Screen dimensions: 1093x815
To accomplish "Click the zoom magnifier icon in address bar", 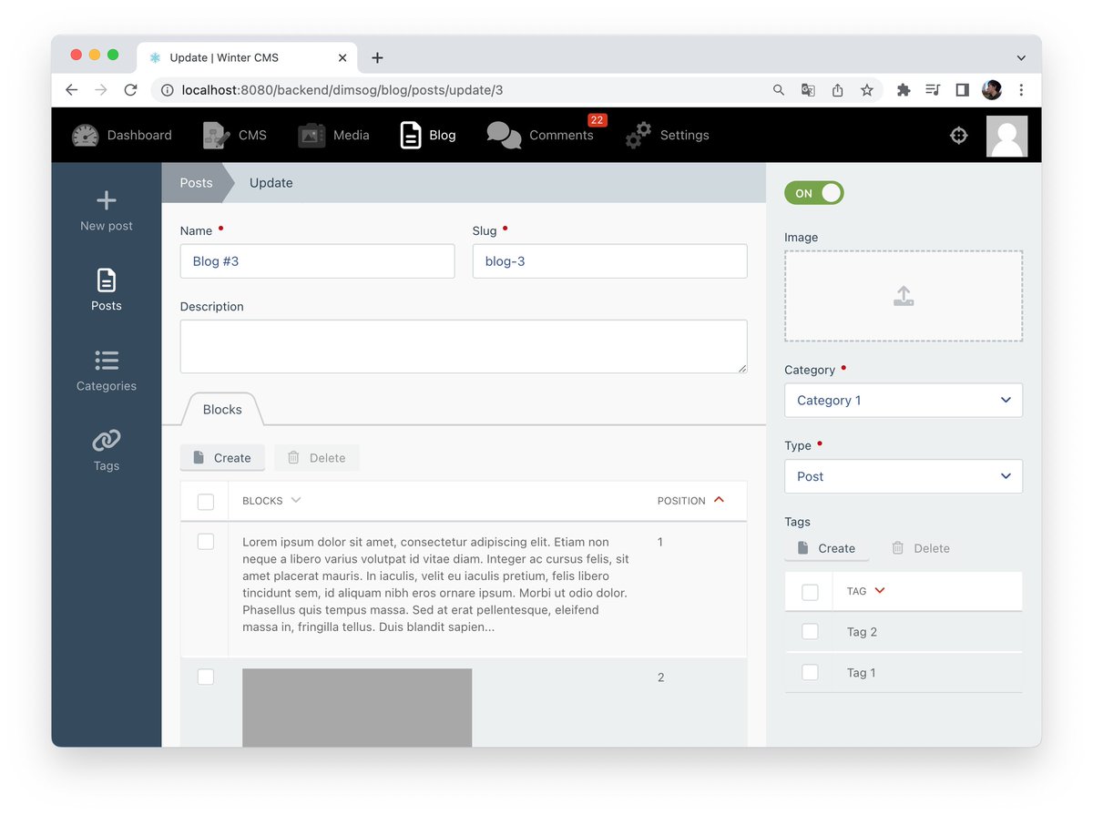I will [779, 90].
